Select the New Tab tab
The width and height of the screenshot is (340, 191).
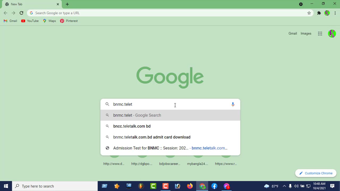(32, 4)
